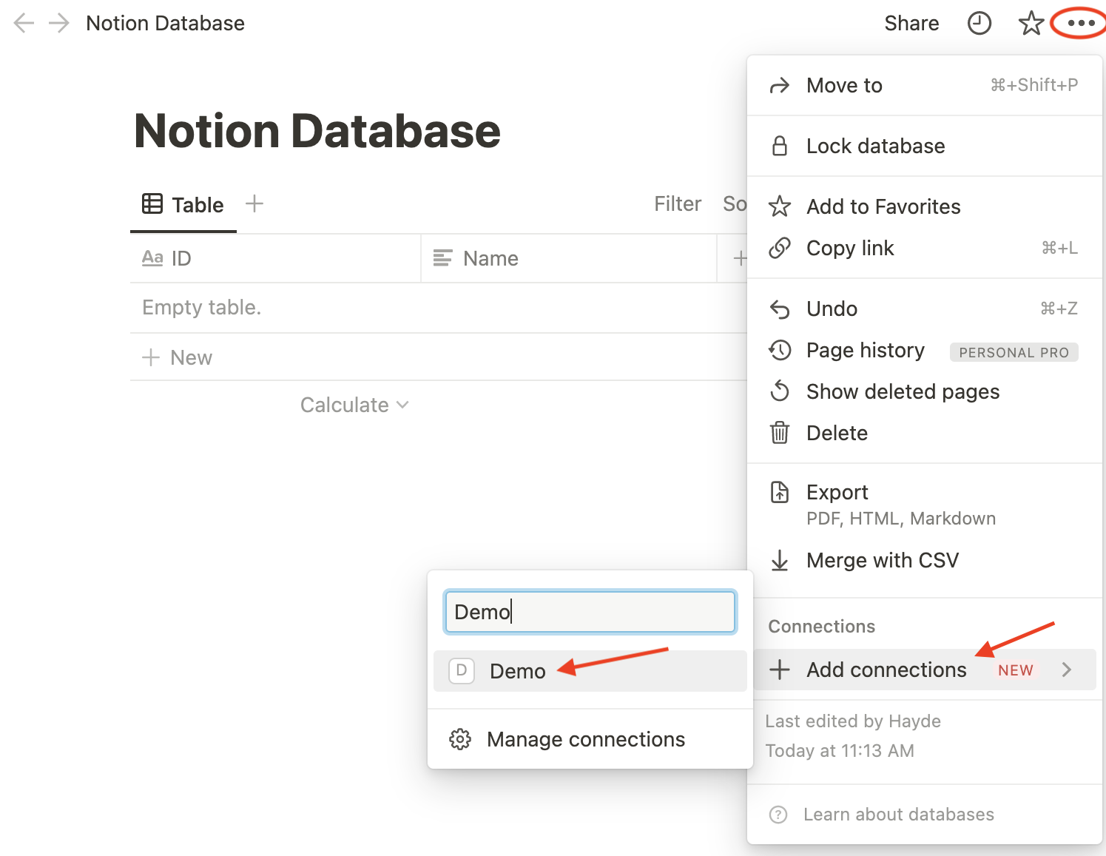Choose Move to in the menu
1106x856 pixels.
924,86
